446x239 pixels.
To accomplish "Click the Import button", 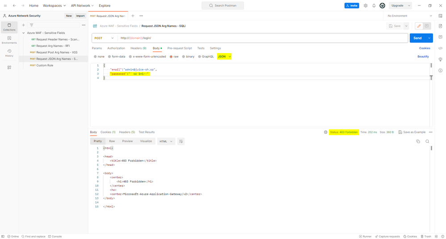I will click(x=80, y=16).
